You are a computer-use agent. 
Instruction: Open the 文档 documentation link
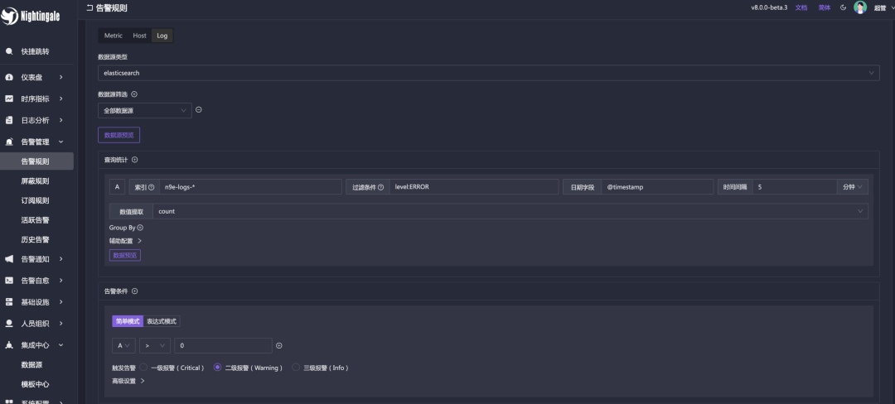click(x=801, y=7)
